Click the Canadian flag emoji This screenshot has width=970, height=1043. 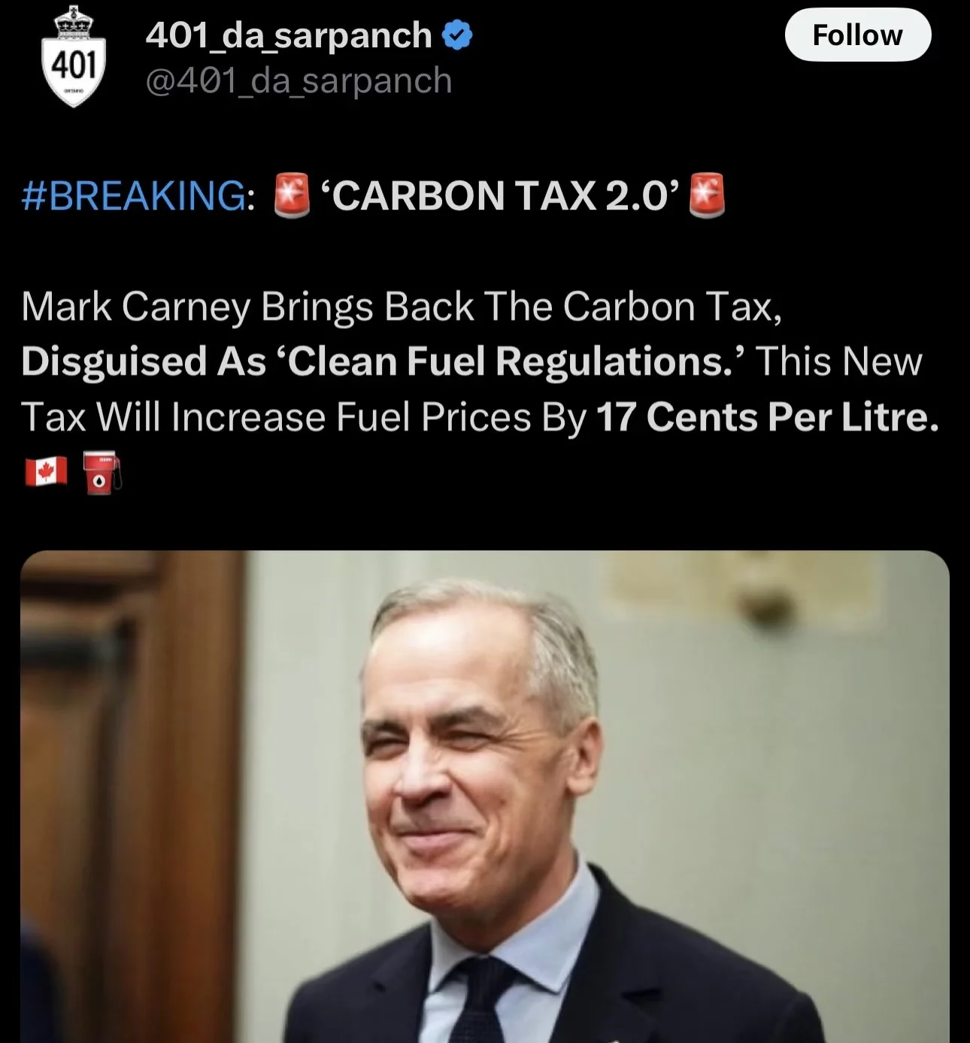pyautogui.click(x=46, y=473)
